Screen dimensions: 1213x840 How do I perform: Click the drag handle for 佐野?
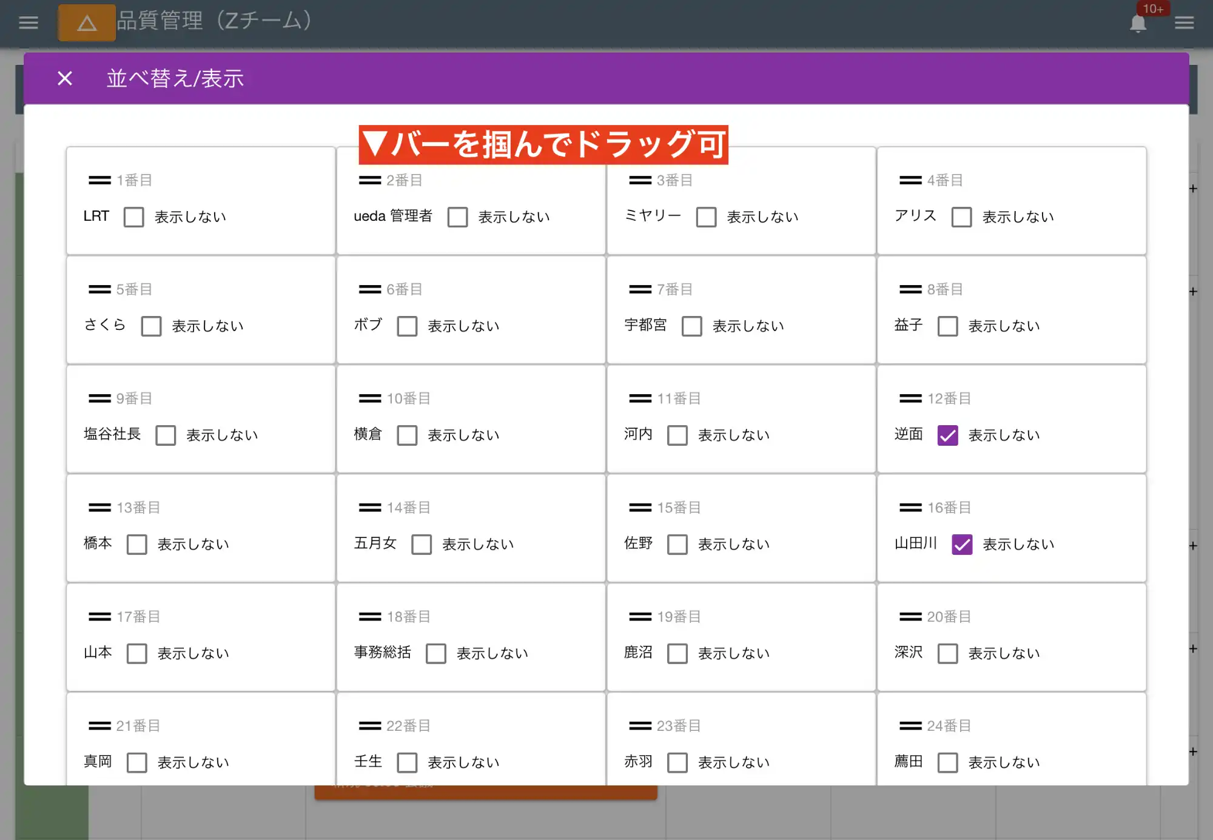coord(639,507)
